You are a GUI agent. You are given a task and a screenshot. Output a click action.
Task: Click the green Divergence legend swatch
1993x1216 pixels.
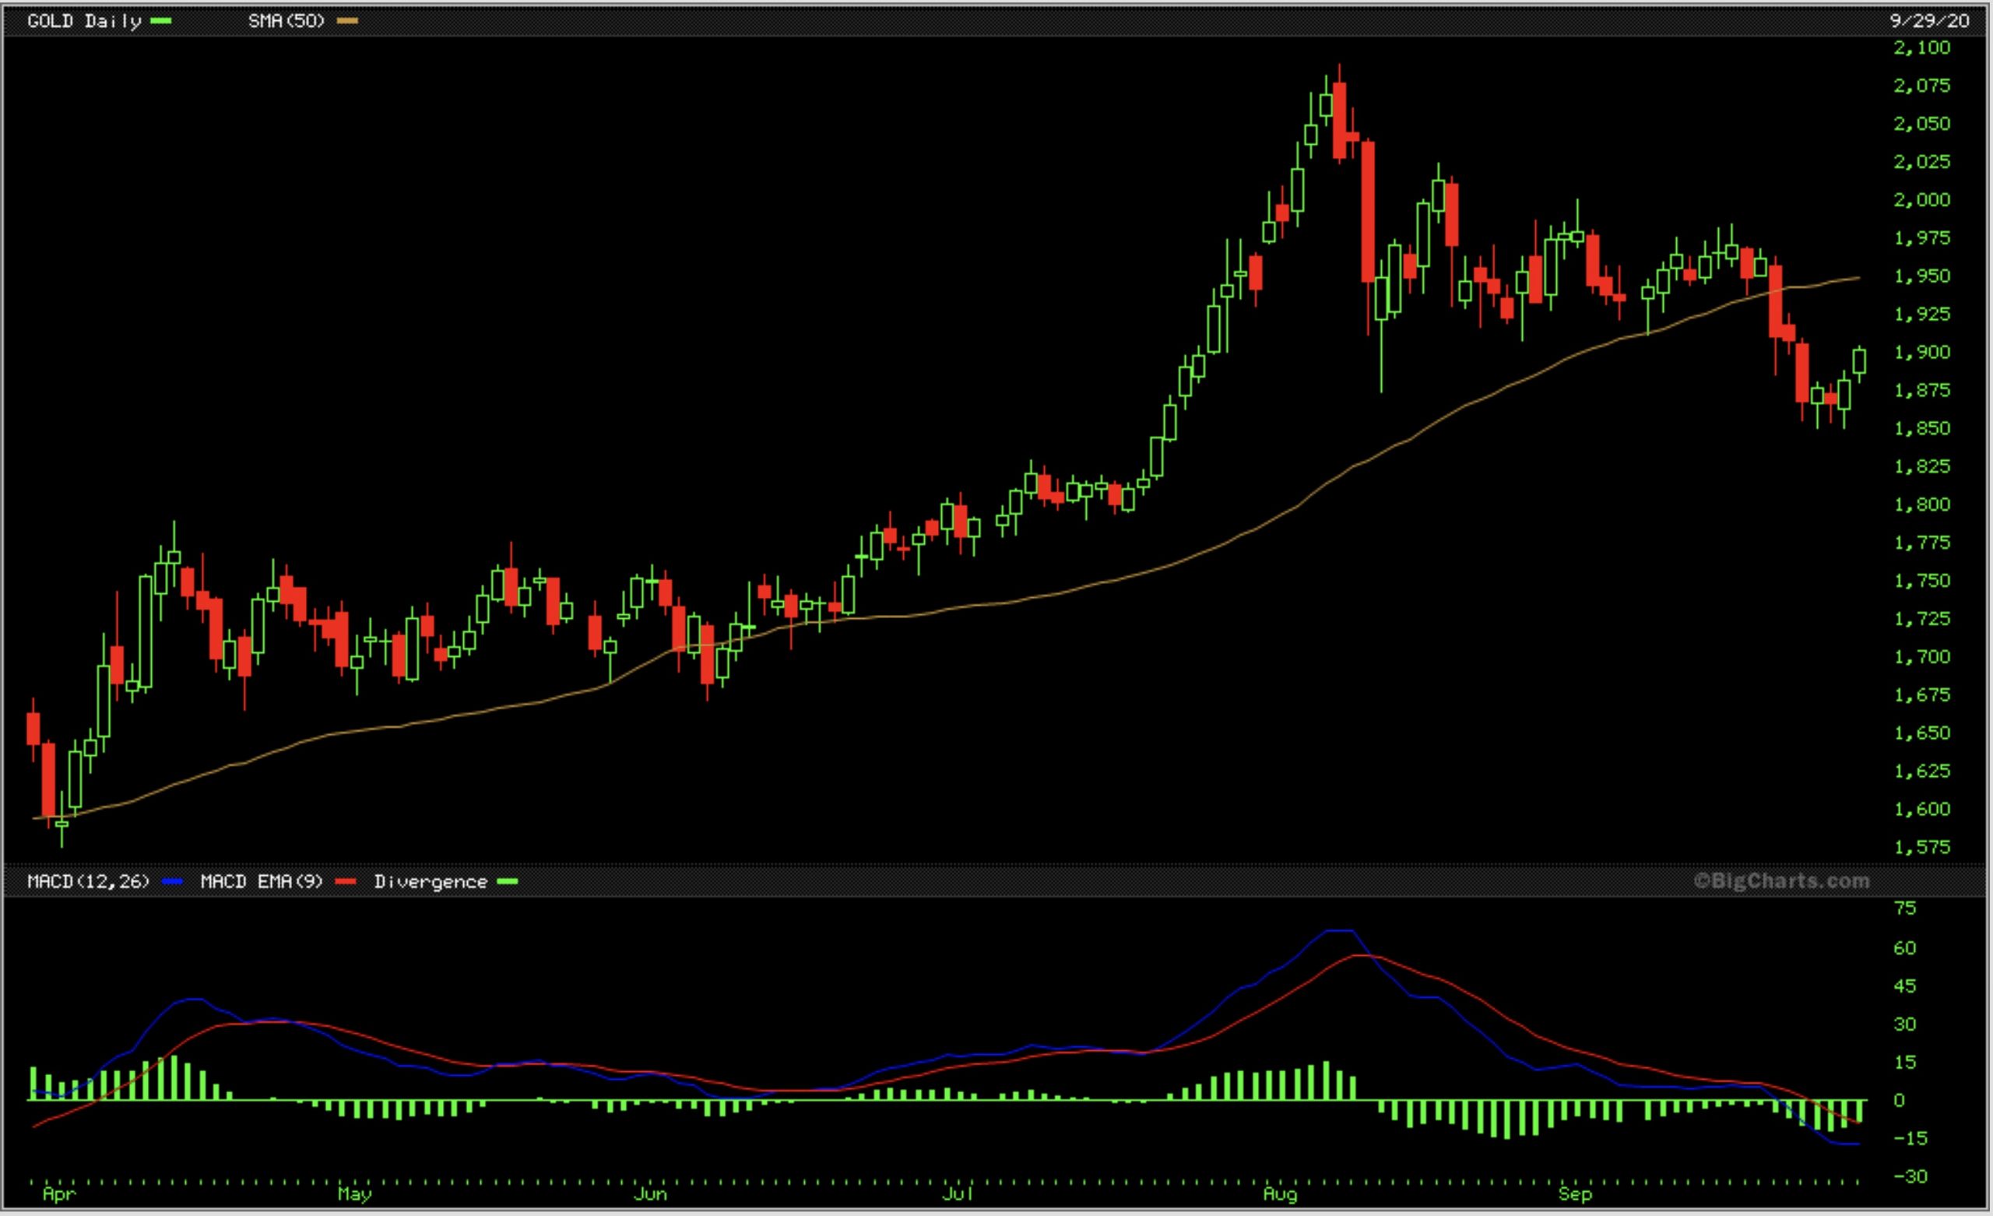pos(507,882)
